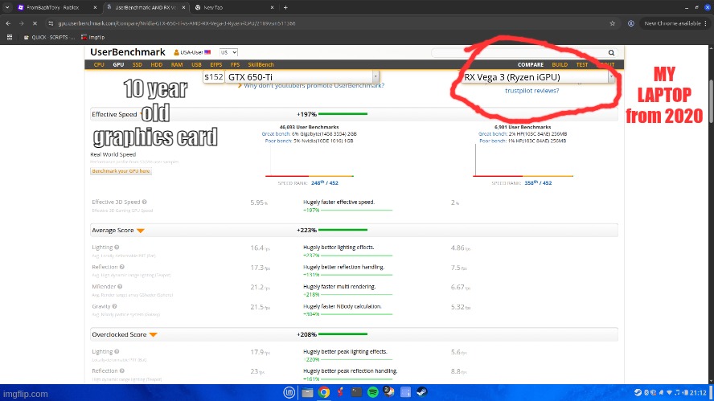Expand the Average Score section arrow
The image size is (714, 401).
tap(141, 231)
